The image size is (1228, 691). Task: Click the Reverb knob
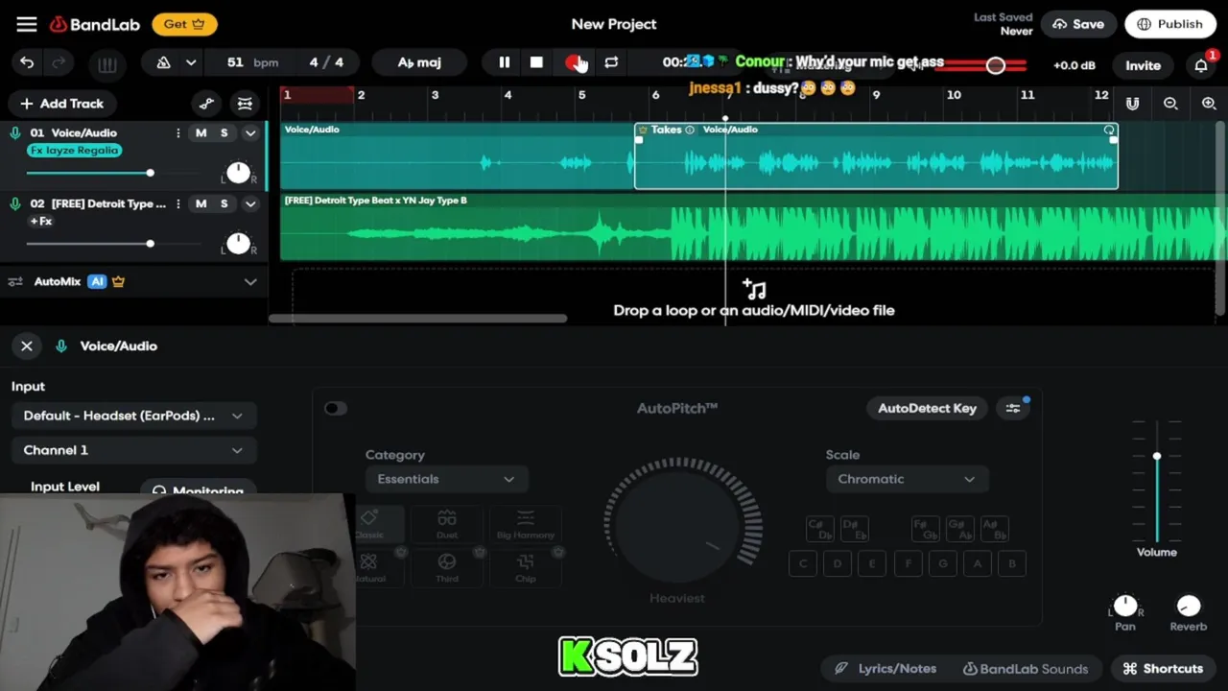pos(1188,607)
